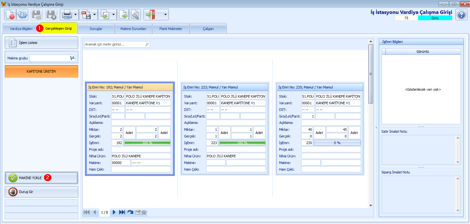Click the 0 % progress bar of İşEmri 235
The height and width of the screenshot is (224, 470).
pos(337,143)
